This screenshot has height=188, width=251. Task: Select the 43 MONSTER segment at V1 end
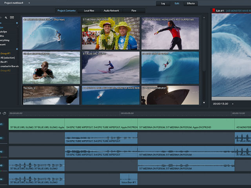243,124
